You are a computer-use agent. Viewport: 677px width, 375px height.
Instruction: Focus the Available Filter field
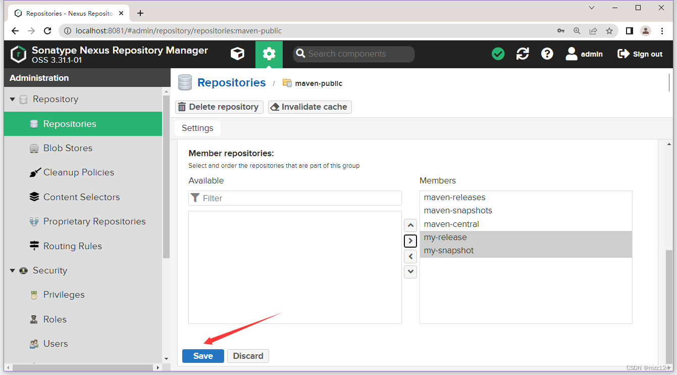click(295, 198)
